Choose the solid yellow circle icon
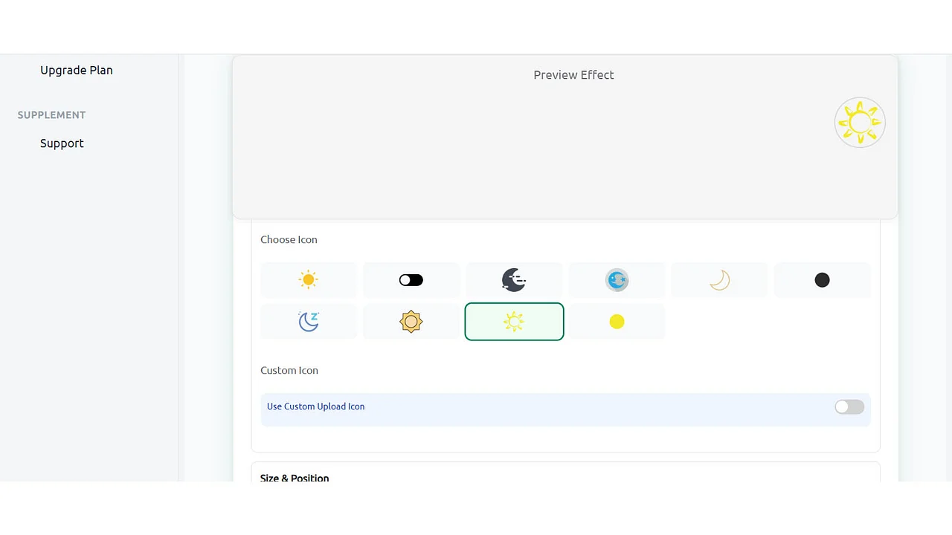This screenshot has height=535, width=952. click(617, 321)
